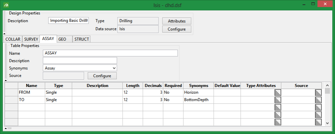Click the Isis application icon in title bar
This screenshot has width=335, height=134.
(6, 5)
